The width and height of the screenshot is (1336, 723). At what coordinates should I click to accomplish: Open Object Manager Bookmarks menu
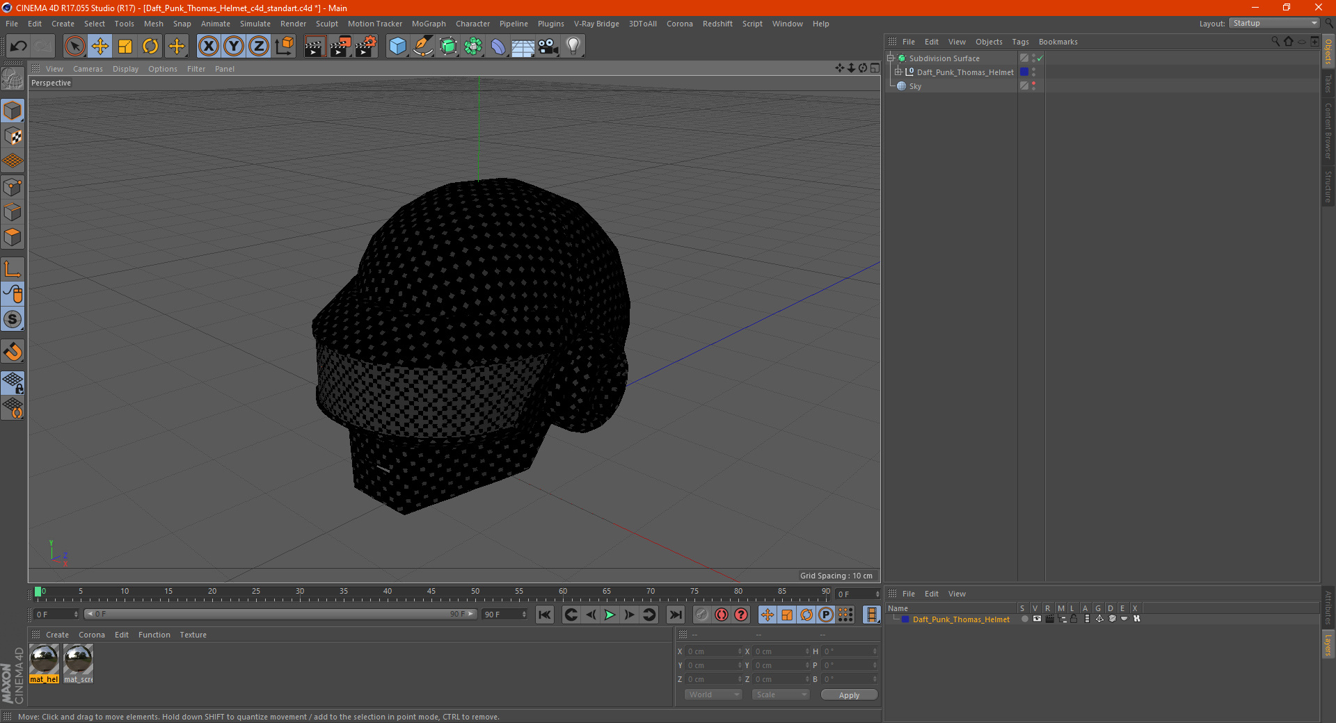click(1058, 42)
